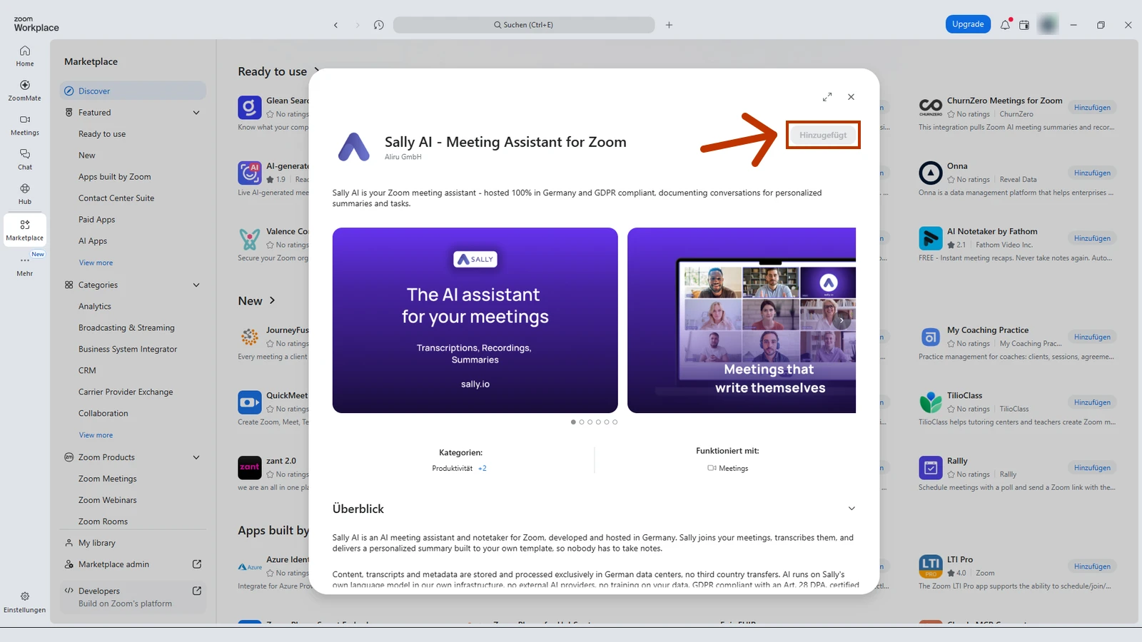Open Marketplace admin external link icon
Image resolution: width=1142 pixels, height=642 pixels.
click(197, 564)
